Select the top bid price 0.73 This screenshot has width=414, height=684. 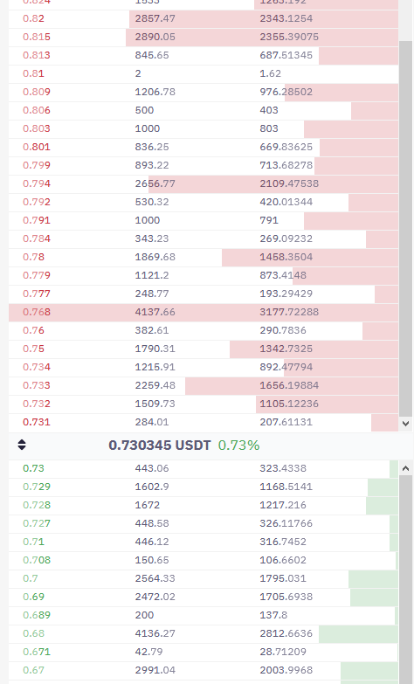pyautogui.click(x=33, y=468)
